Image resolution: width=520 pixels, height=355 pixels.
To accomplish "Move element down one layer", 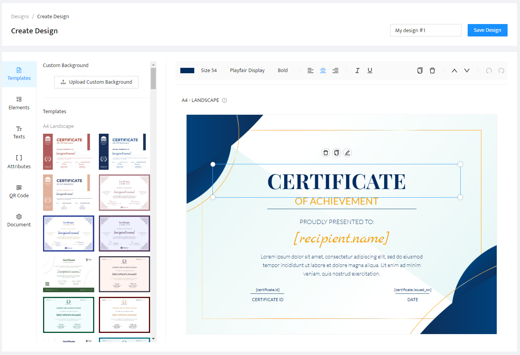I will (x=467, y=71).
